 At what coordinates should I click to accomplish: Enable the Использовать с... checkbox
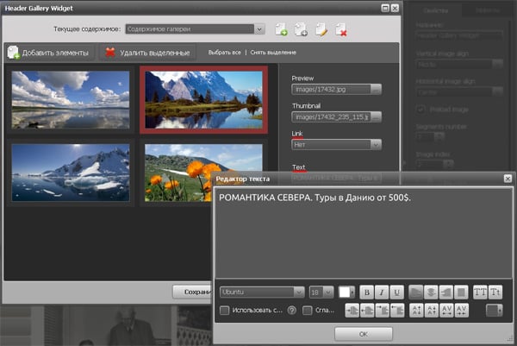pos(225,311)
